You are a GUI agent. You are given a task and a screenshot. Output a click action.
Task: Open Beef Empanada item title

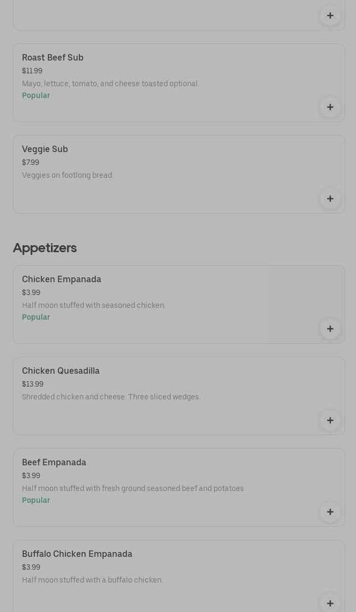pyautogui.click(x=54, y=462)
